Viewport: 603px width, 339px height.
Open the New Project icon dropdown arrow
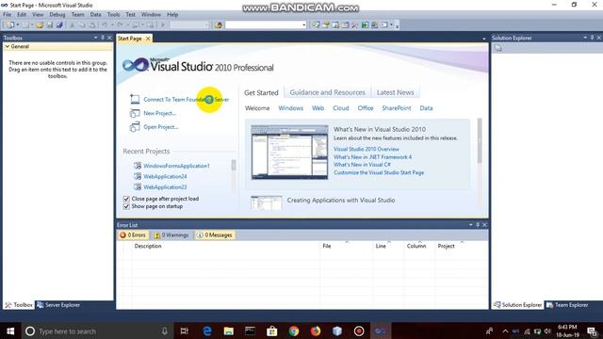point(18,25)
